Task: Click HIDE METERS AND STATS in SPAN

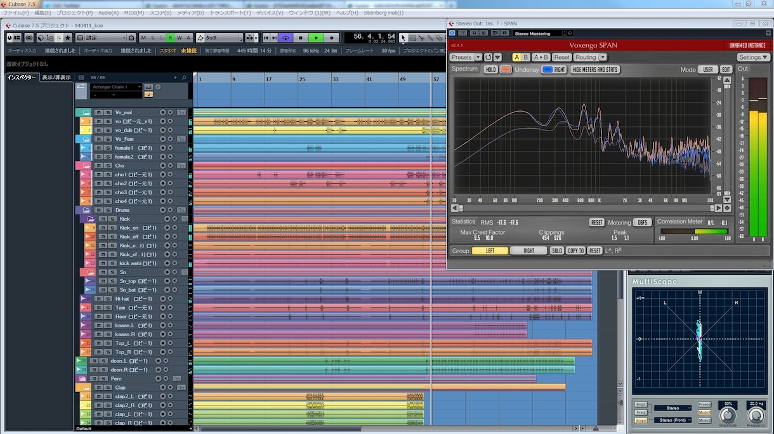Action: tap(595, 70)
